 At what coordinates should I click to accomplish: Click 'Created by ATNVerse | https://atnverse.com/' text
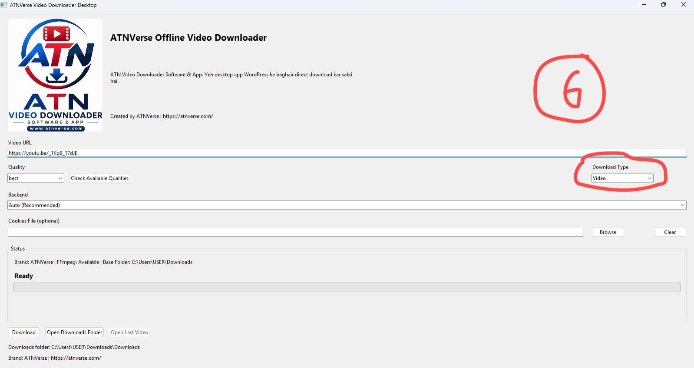[162, 116]
